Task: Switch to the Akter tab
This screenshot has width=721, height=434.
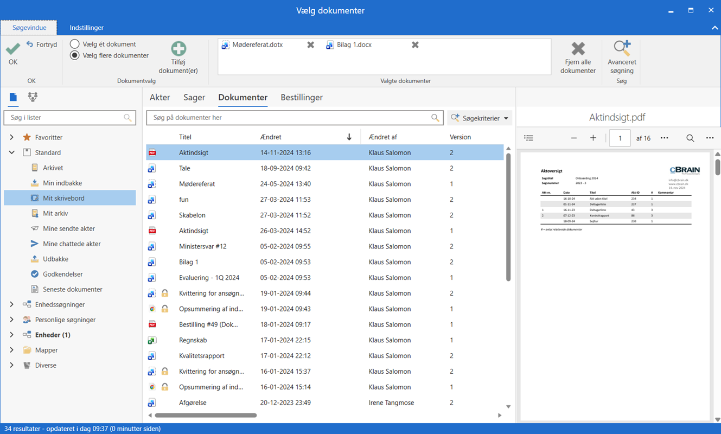Action: point(159,98)
